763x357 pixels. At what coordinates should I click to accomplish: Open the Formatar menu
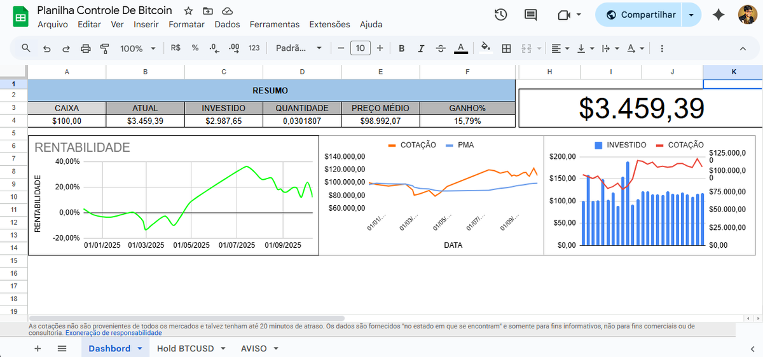pos(186,24)
